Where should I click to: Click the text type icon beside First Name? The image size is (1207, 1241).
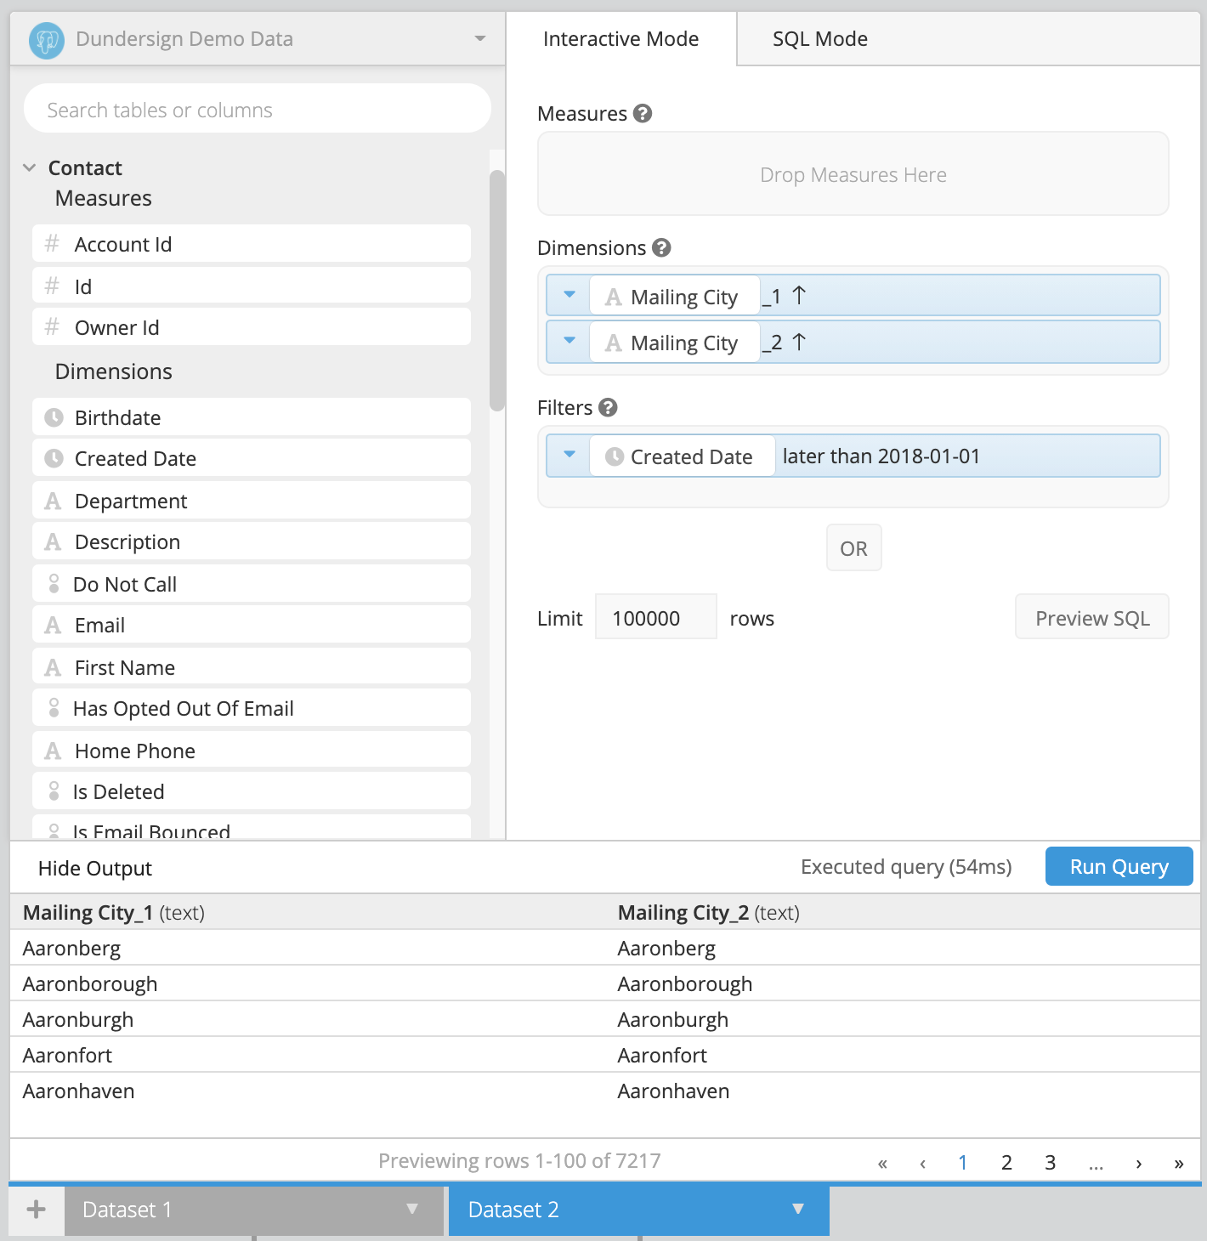coord(53,668)
